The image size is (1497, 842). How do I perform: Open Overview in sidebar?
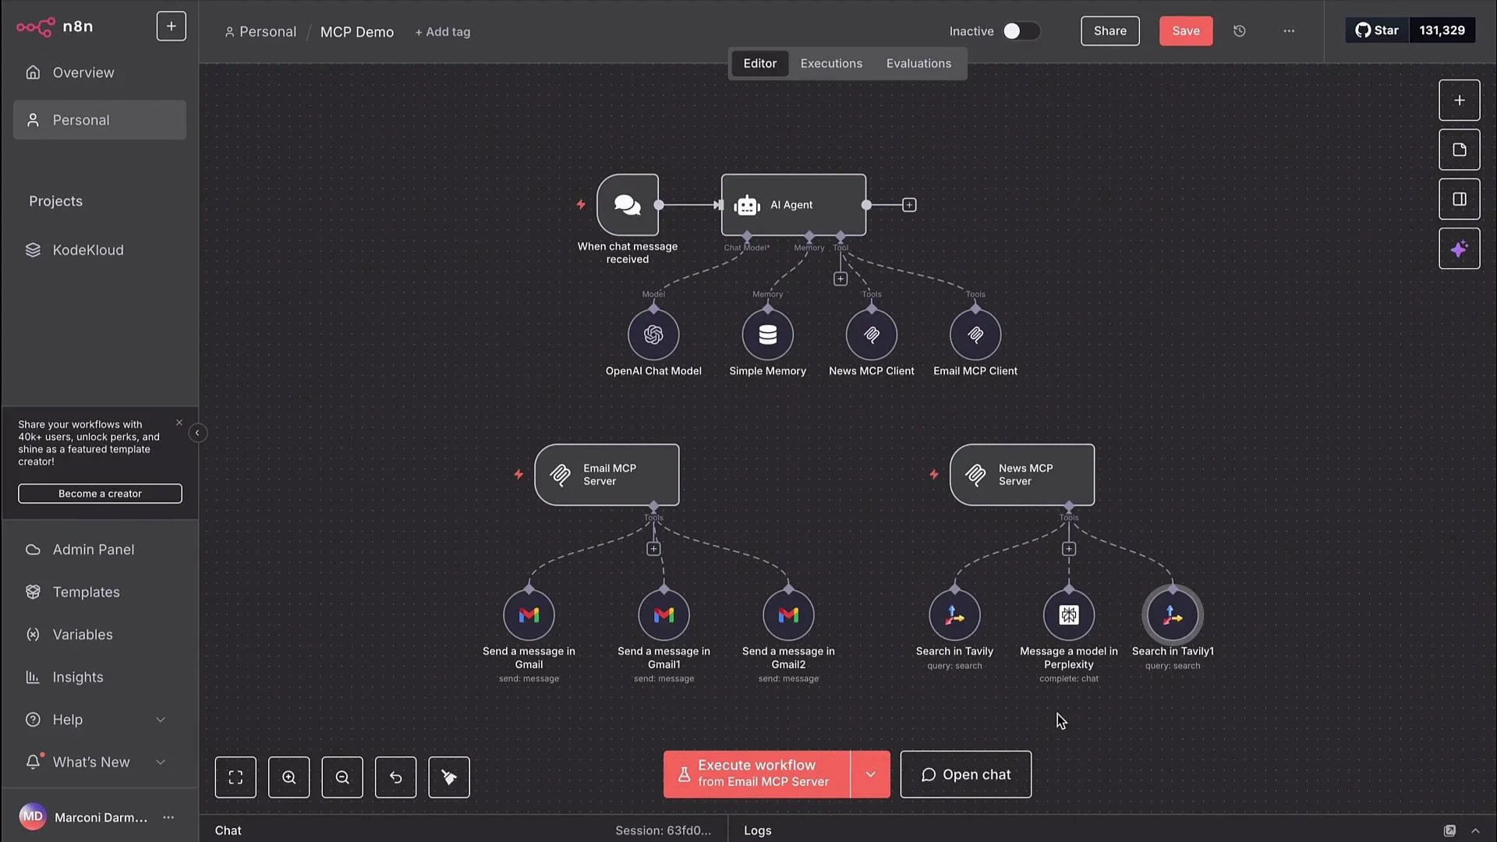(100, 73)
